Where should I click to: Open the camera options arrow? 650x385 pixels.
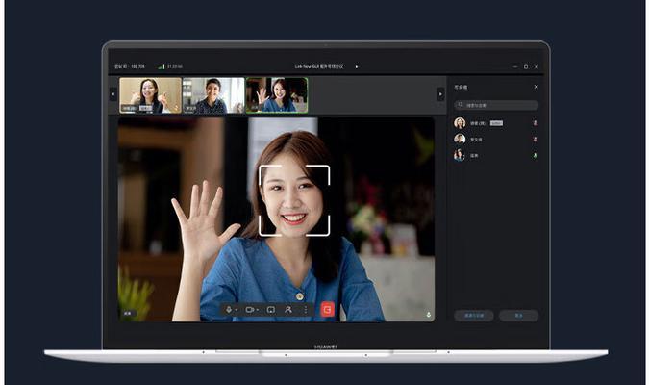click(x=258, y=310)
